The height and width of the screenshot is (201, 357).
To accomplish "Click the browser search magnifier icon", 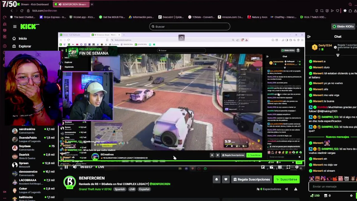I will point(350,4).
